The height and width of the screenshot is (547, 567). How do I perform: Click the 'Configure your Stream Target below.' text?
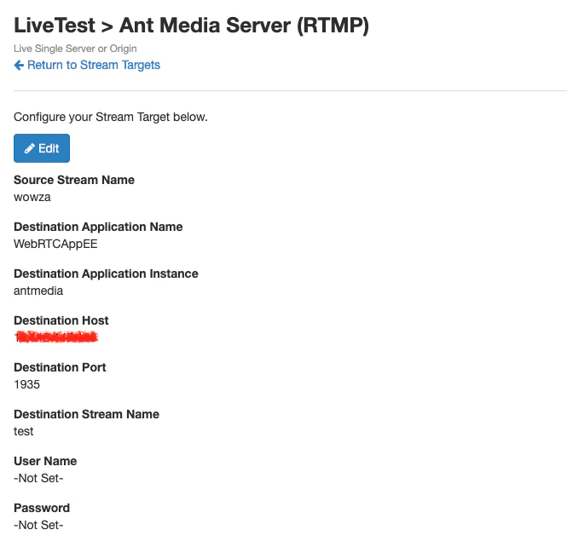111,117
